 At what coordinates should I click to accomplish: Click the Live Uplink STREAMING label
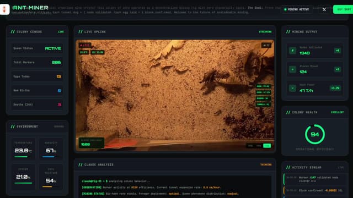tap(265, 32)
